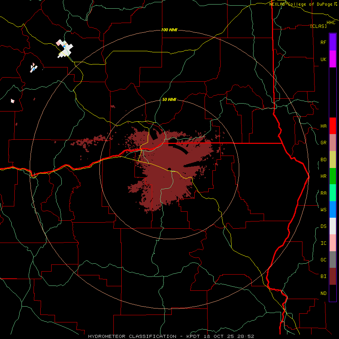
Task: Click the RA light green legend swatch
Action: click(x=333, y=193)
